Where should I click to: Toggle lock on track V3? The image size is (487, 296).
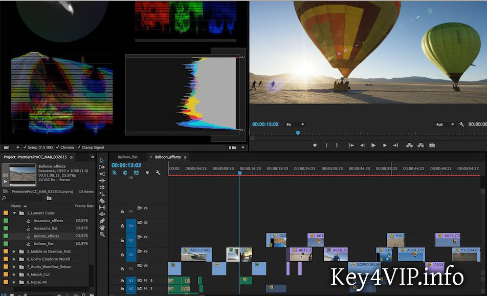pos(123,240)
